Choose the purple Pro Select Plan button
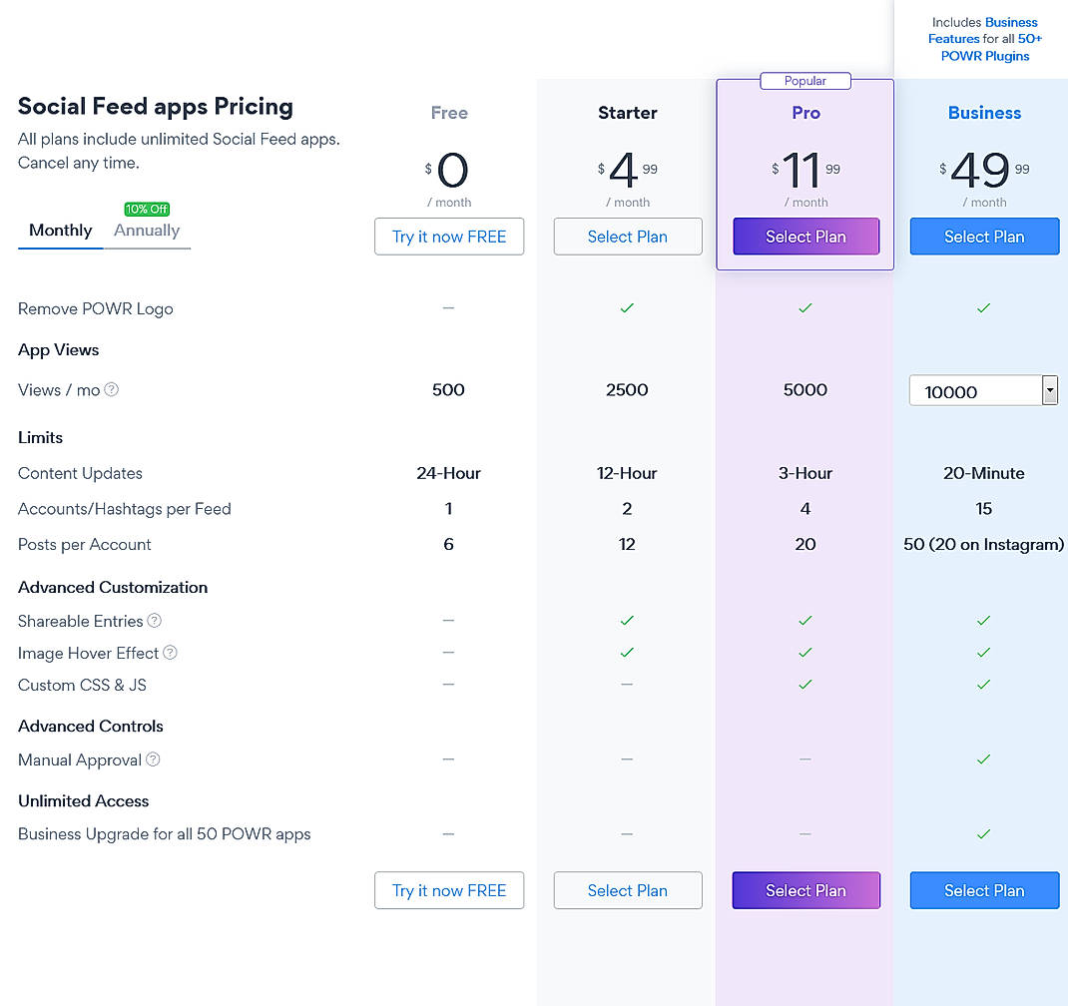Image resolution: width=1068 pixels, height=1006 pixels. coord(805,237)
